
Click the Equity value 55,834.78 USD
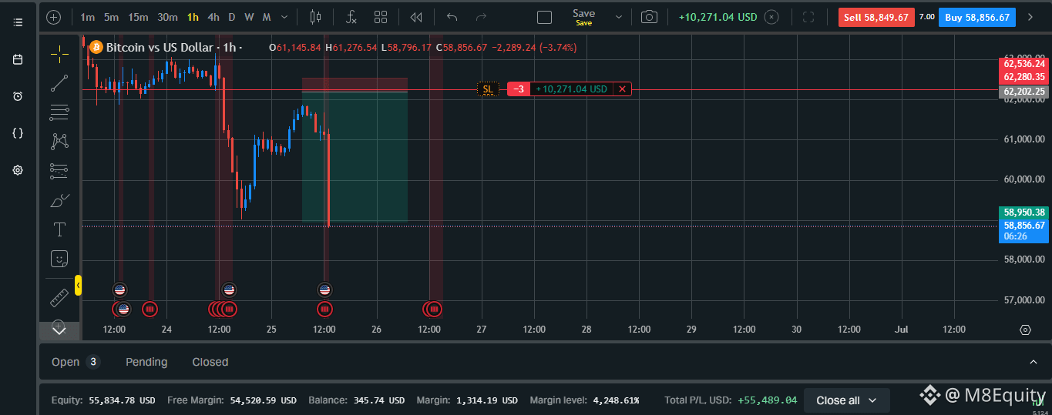pos(123,400)
